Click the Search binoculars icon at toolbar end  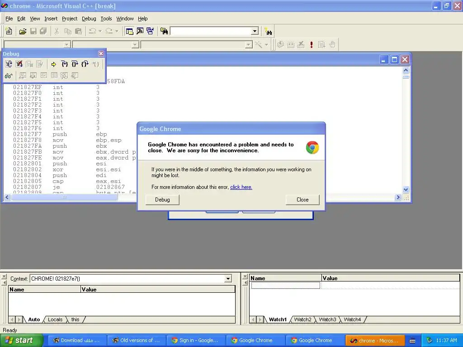(268, 31)
